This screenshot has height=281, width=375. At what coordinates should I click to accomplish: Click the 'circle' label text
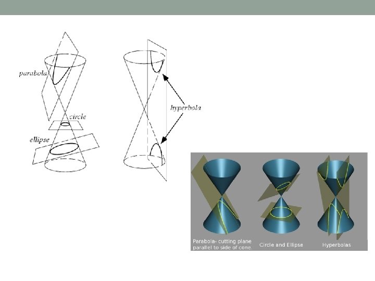click(x=78, y=117)
